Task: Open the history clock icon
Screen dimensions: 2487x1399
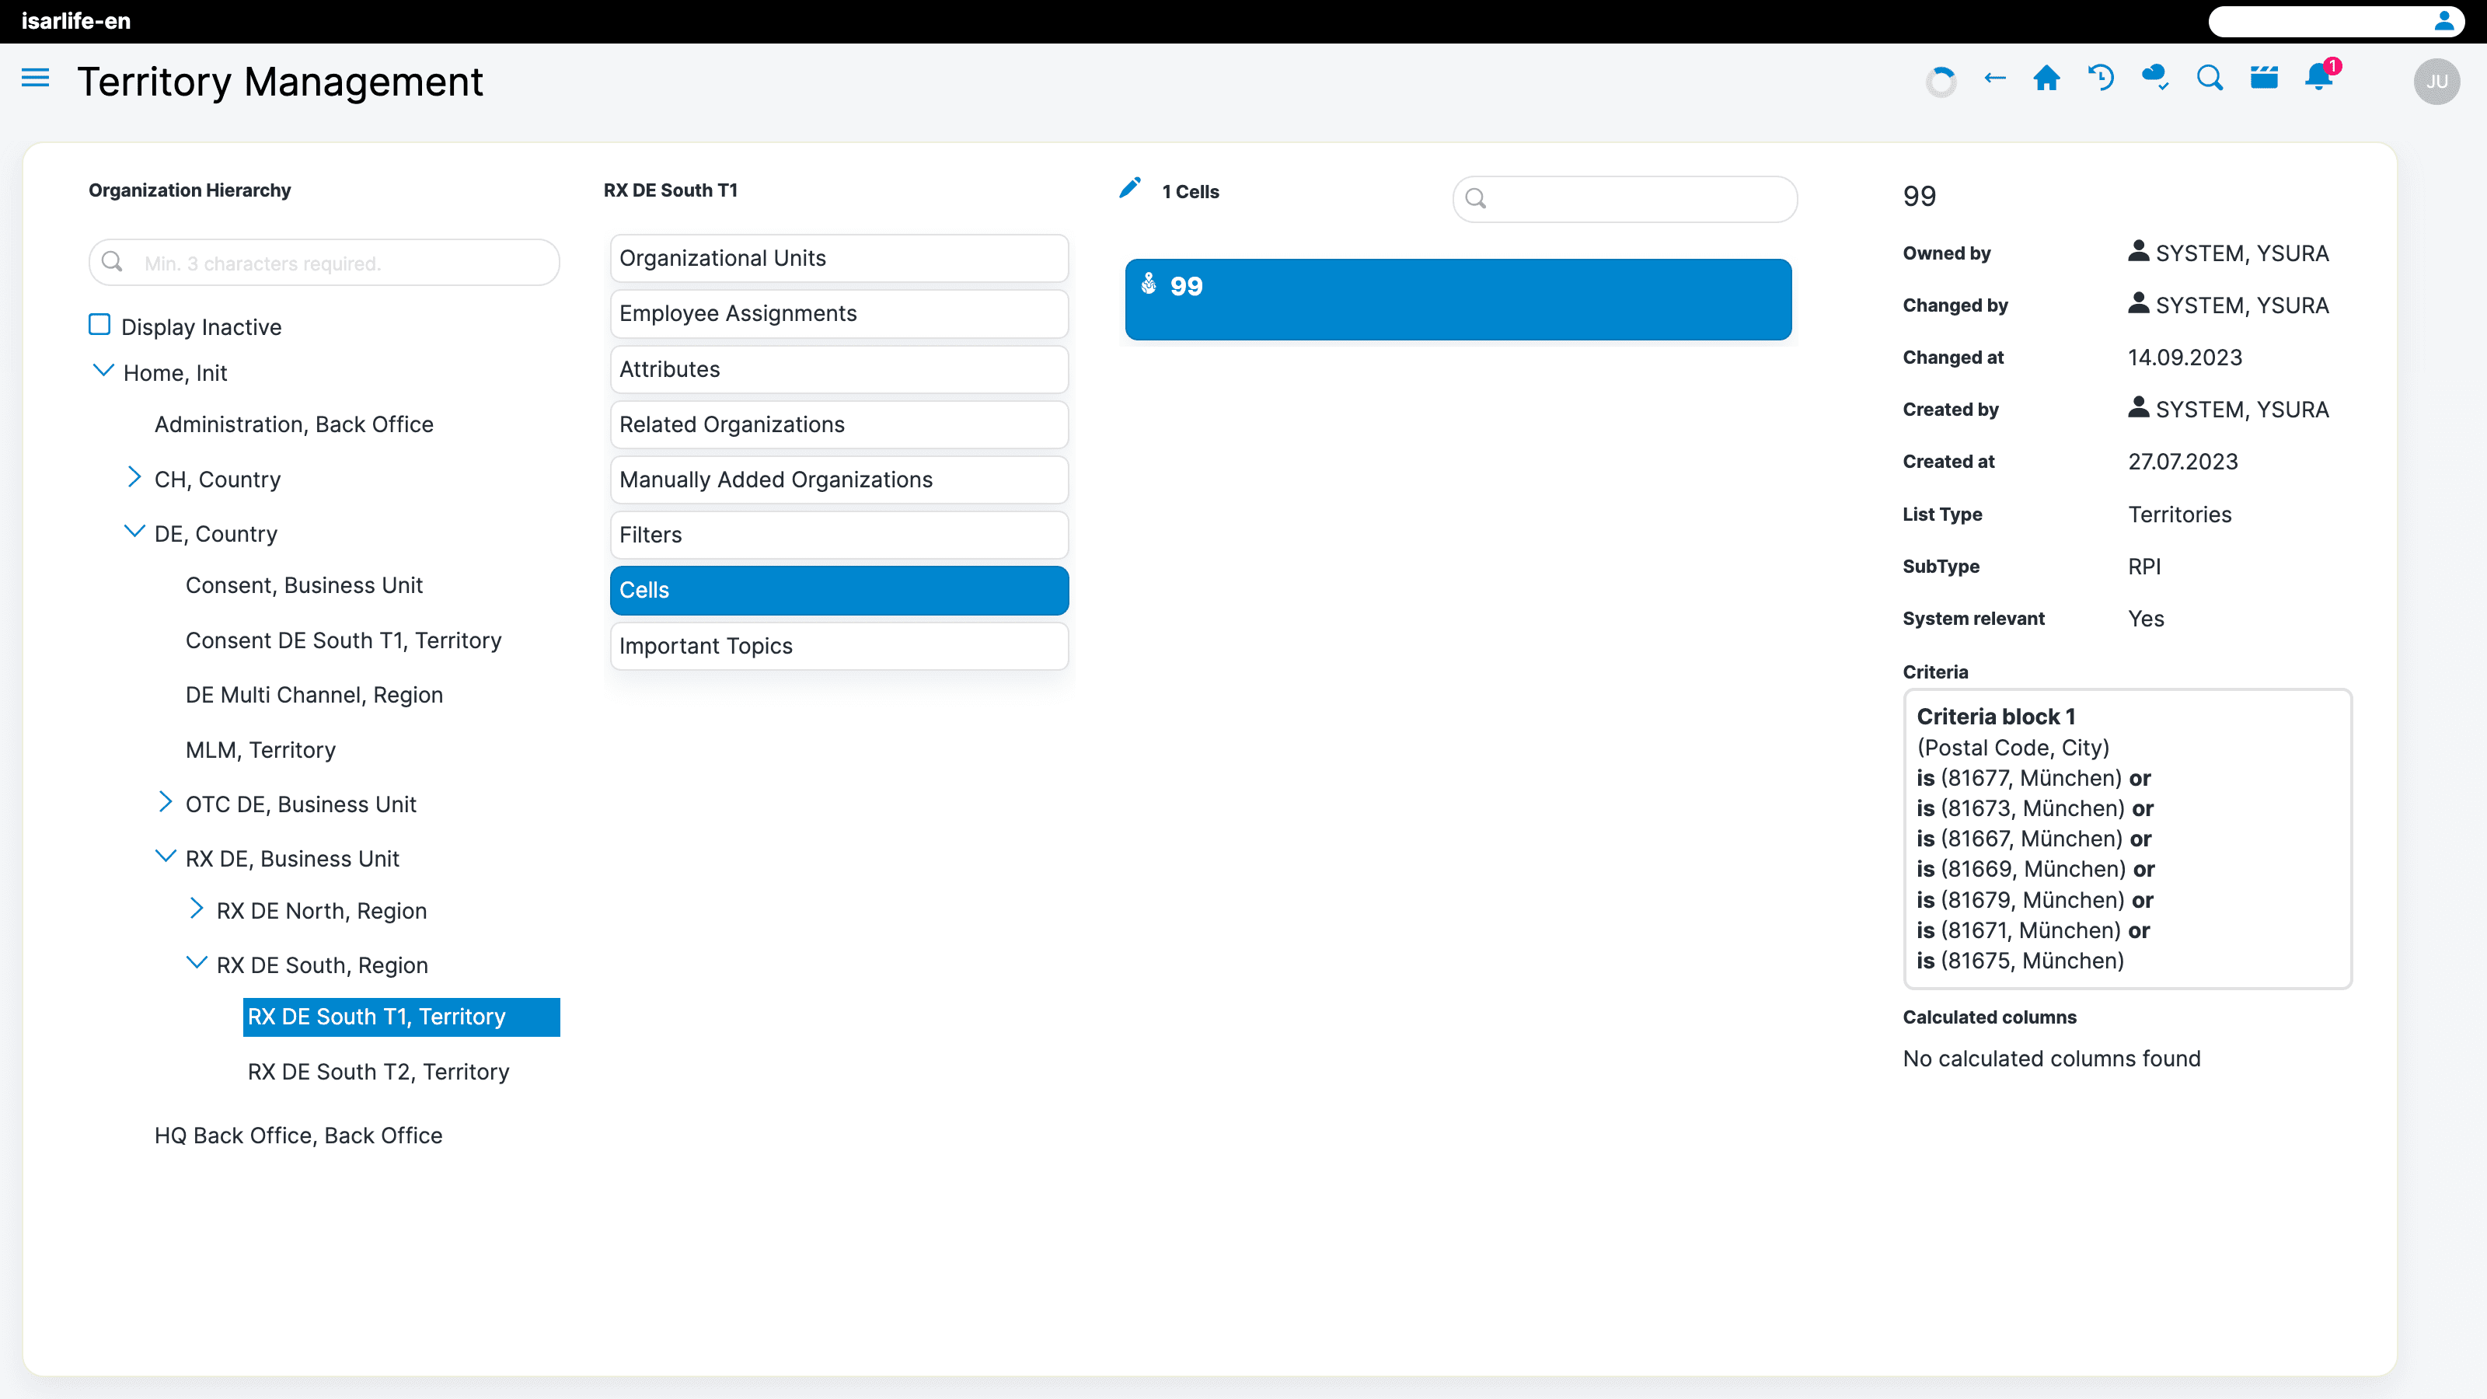Action: point(2101,78)
